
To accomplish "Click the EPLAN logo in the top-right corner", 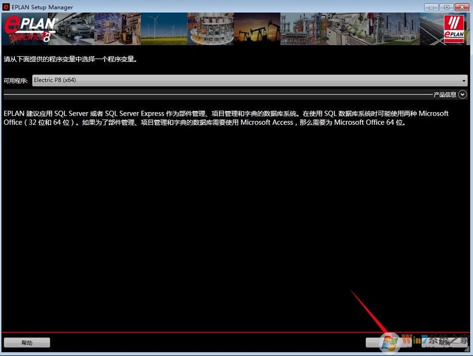I will pos(454,29).
